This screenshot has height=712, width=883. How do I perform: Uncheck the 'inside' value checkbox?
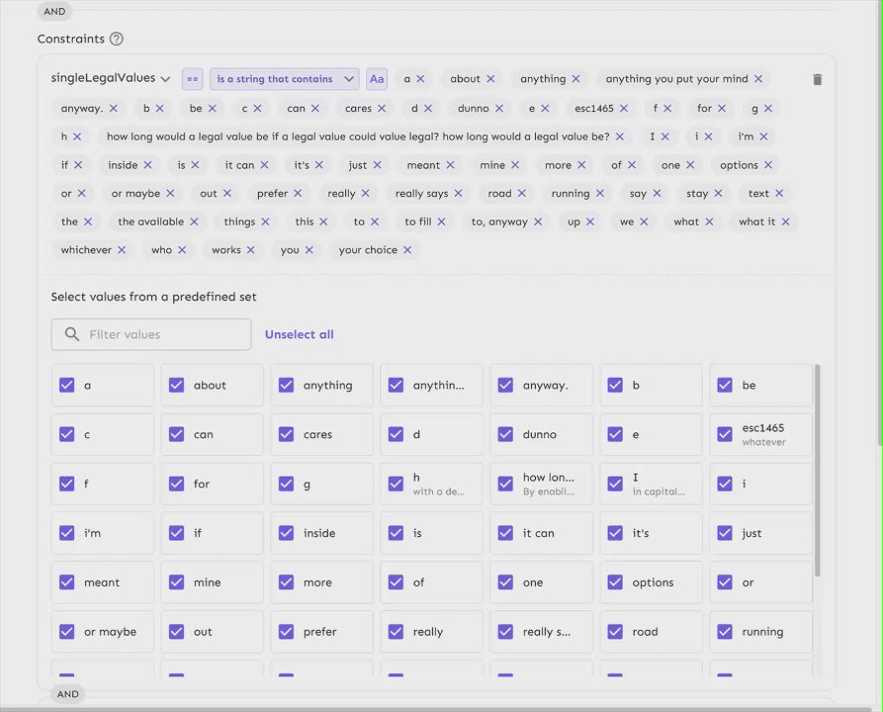[x=286, y=533]
